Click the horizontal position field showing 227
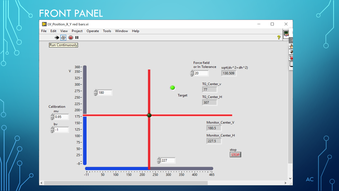This screenshot has height=191, width=339. click(x=168, y=160)
